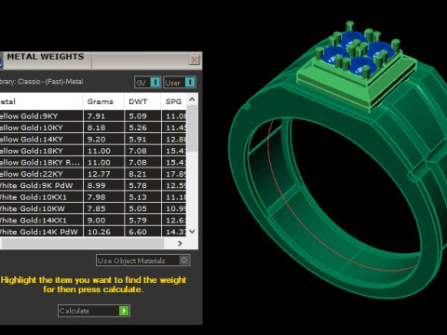
Task: Click the 5.79 DWT cell
Action: click(x=142, y=221)
